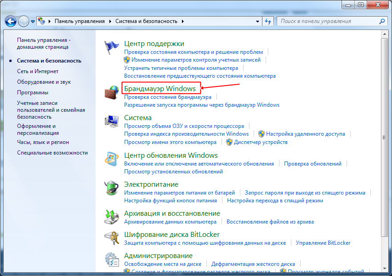Click Настройка удаленного доступа link
Image resolution: width=392 pixels, height=276 pixels.
tap(306, 134)
